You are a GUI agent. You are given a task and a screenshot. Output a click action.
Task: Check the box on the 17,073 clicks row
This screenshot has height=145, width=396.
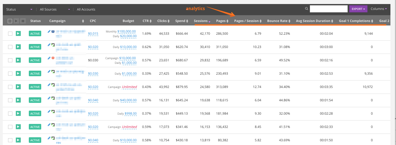click(x=10, y=127)
